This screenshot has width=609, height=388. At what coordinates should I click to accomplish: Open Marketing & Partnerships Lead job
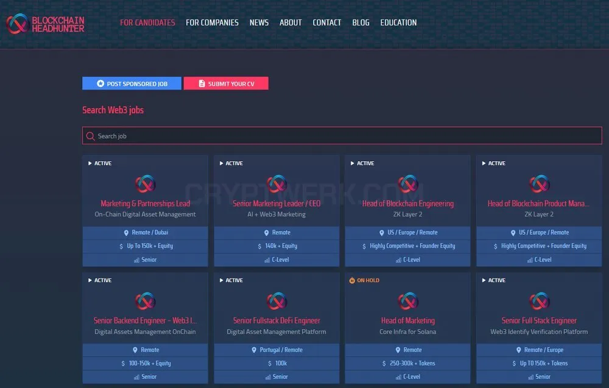[146, 204]
